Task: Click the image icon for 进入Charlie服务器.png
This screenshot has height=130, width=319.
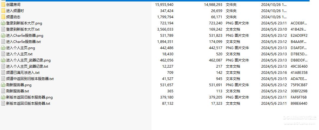Action: (x=3, y=36)
